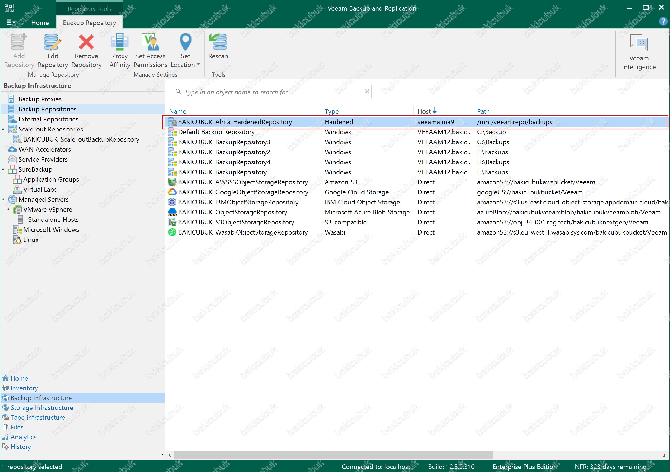670x472 pixels.
Task: Sort by the Name column header
Action: 177,111
